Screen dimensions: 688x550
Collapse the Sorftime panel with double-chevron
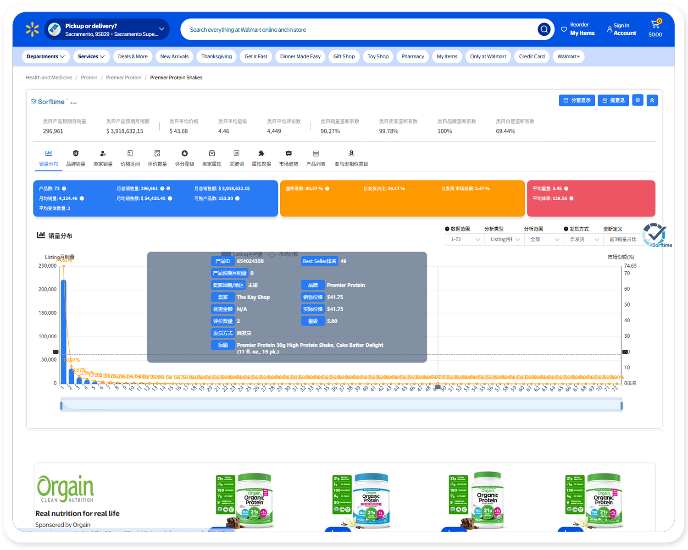point(652,100)
